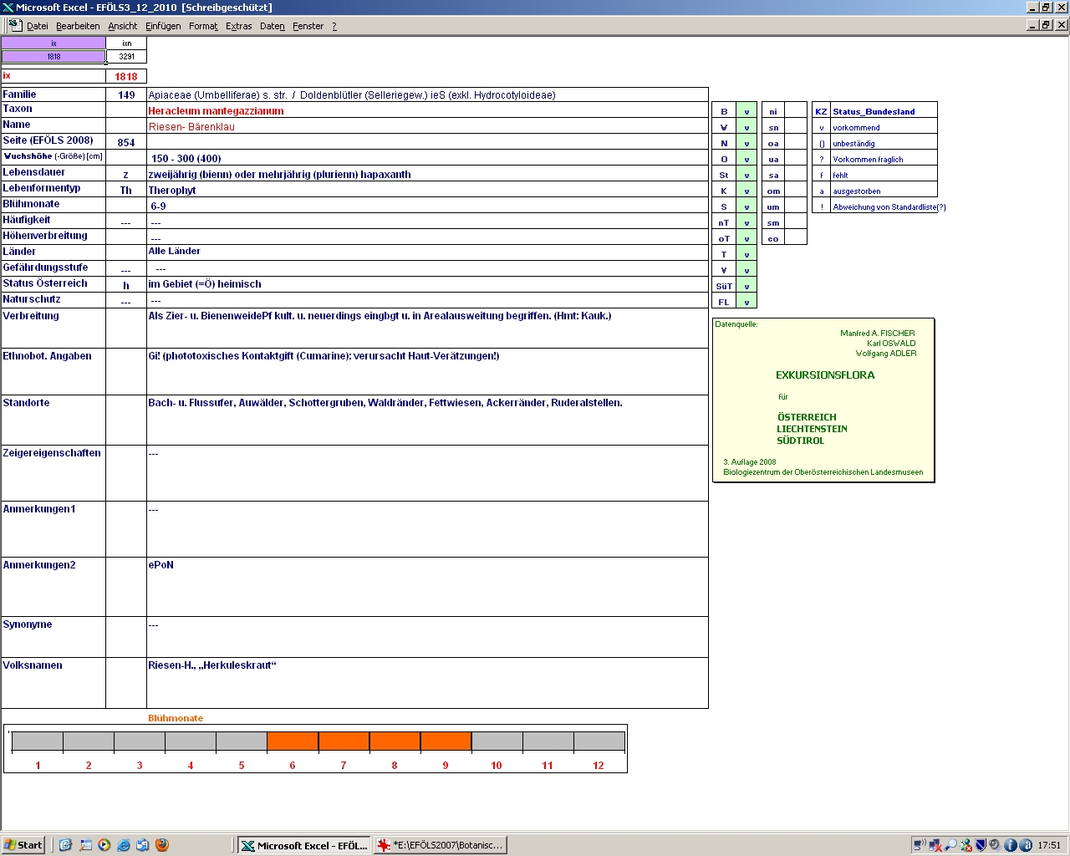1070x856 pixels.
Task: Click the Volksnamen entry 'Riesen-H., Herkuleskraut'
Action: tap(211, 665)
